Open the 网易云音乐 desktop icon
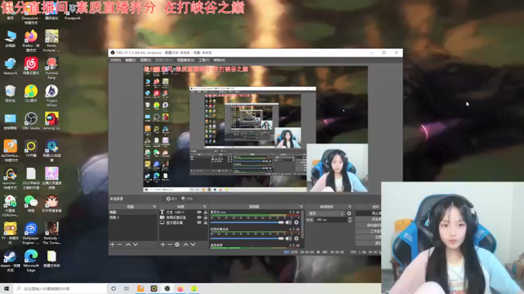Image resolution: width=524 pixels, height=294 pixels. 31,66
